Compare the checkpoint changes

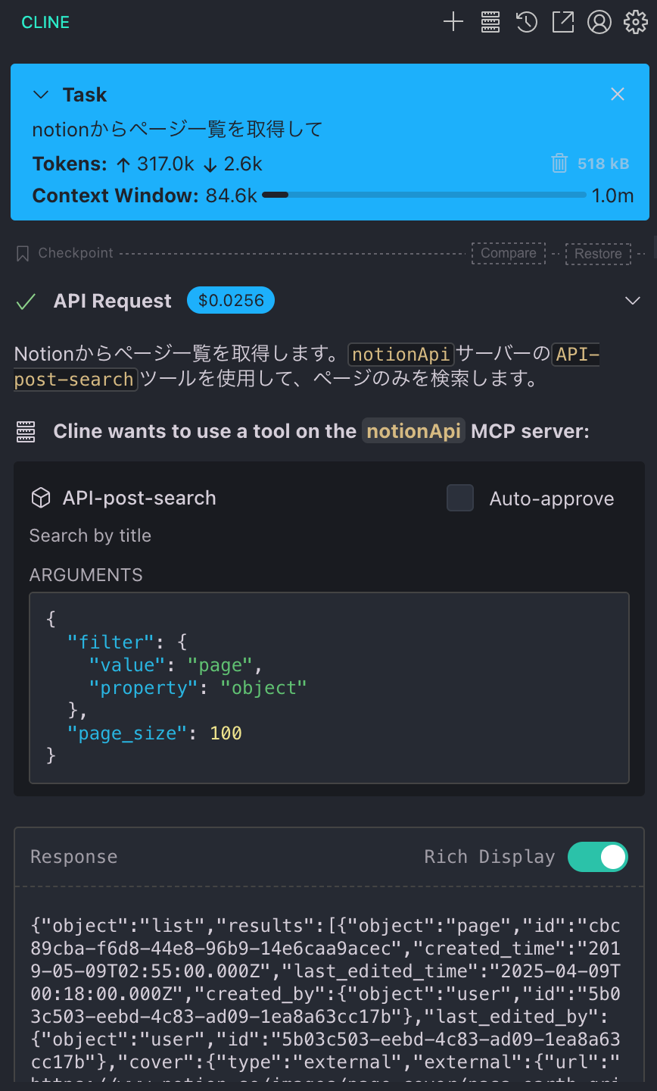point(509,253)
